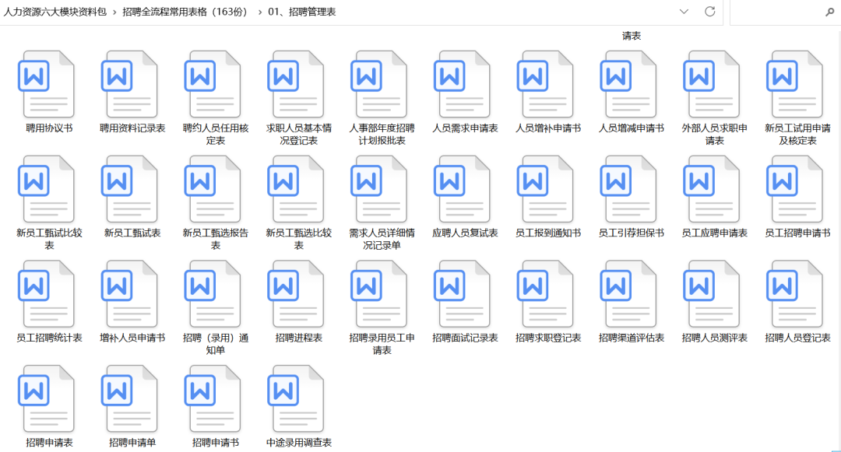841x452 pixels.
Task: Select the 人员需求申请表 file icon
Action: pyautogui.click(x=463, y=84)
